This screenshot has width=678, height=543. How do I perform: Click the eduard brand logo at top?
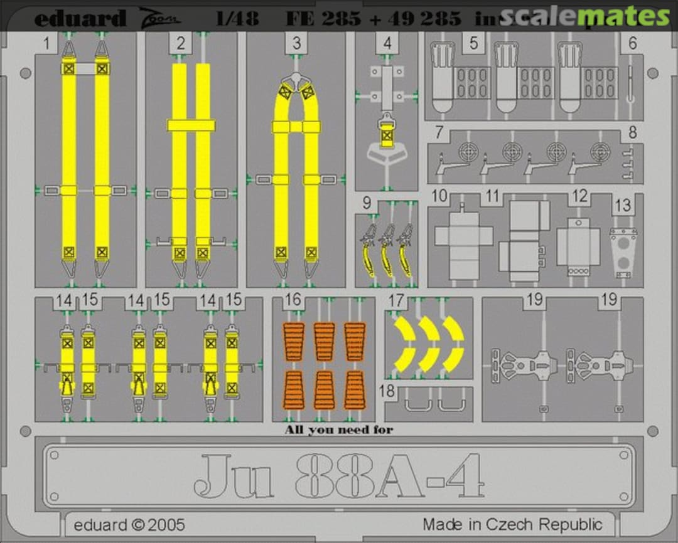pyautogui.click(x=80, y=18)
